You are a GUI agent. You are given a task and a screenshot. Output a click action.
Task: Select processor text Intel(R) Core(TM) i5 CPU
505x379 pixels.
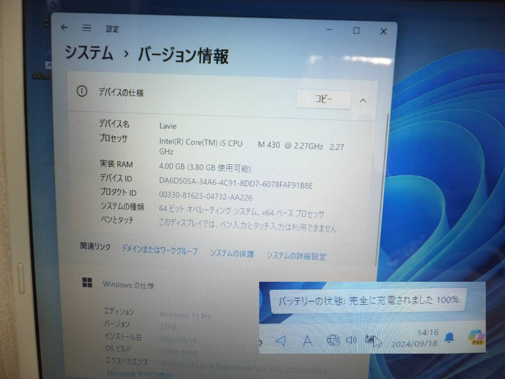pyautogui.click(x=201, y=143)
